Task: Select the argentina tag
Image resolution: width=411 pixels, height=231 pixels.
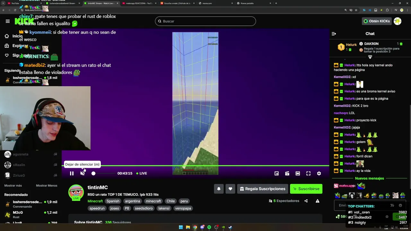Action: pos(133,201)
